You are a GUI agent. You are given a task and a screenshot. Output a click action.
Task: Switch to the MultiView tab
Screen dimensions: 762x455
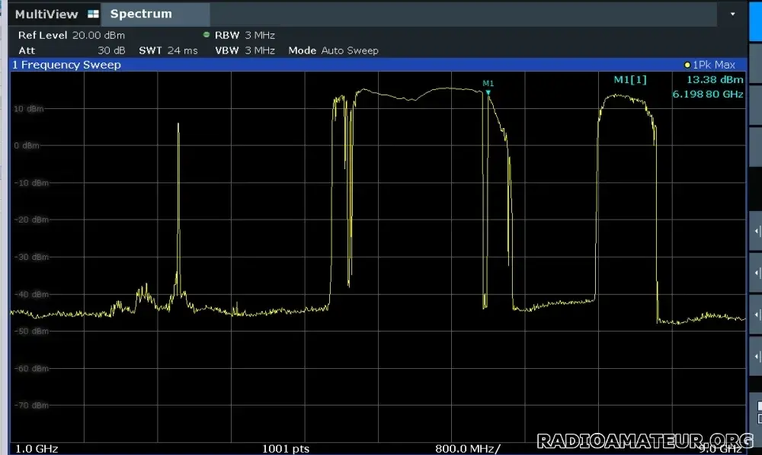coord(47,14)
